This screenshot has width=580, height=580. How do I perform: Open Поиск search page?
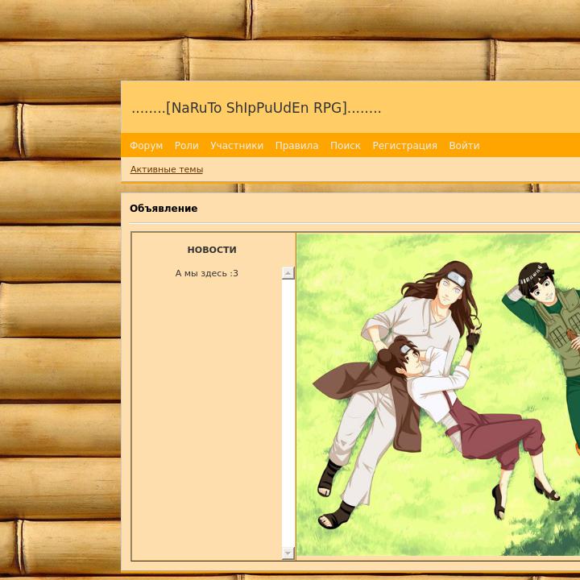345,145
